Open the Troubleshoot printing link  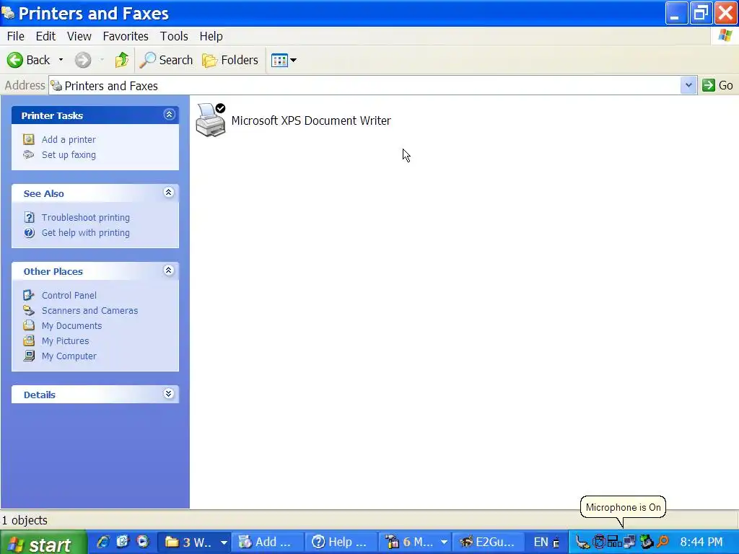tap(86, 217)
